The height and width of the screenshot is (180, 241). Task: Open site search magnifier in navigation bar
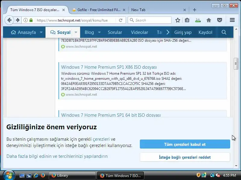point(224,32)
